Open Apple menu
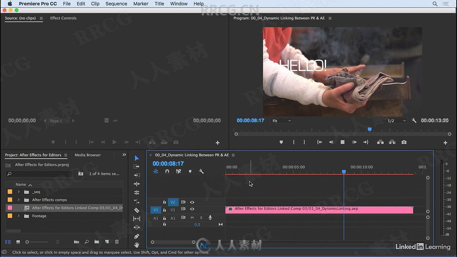457x257 pixels. pyautogui.click(x=10, y=4)
